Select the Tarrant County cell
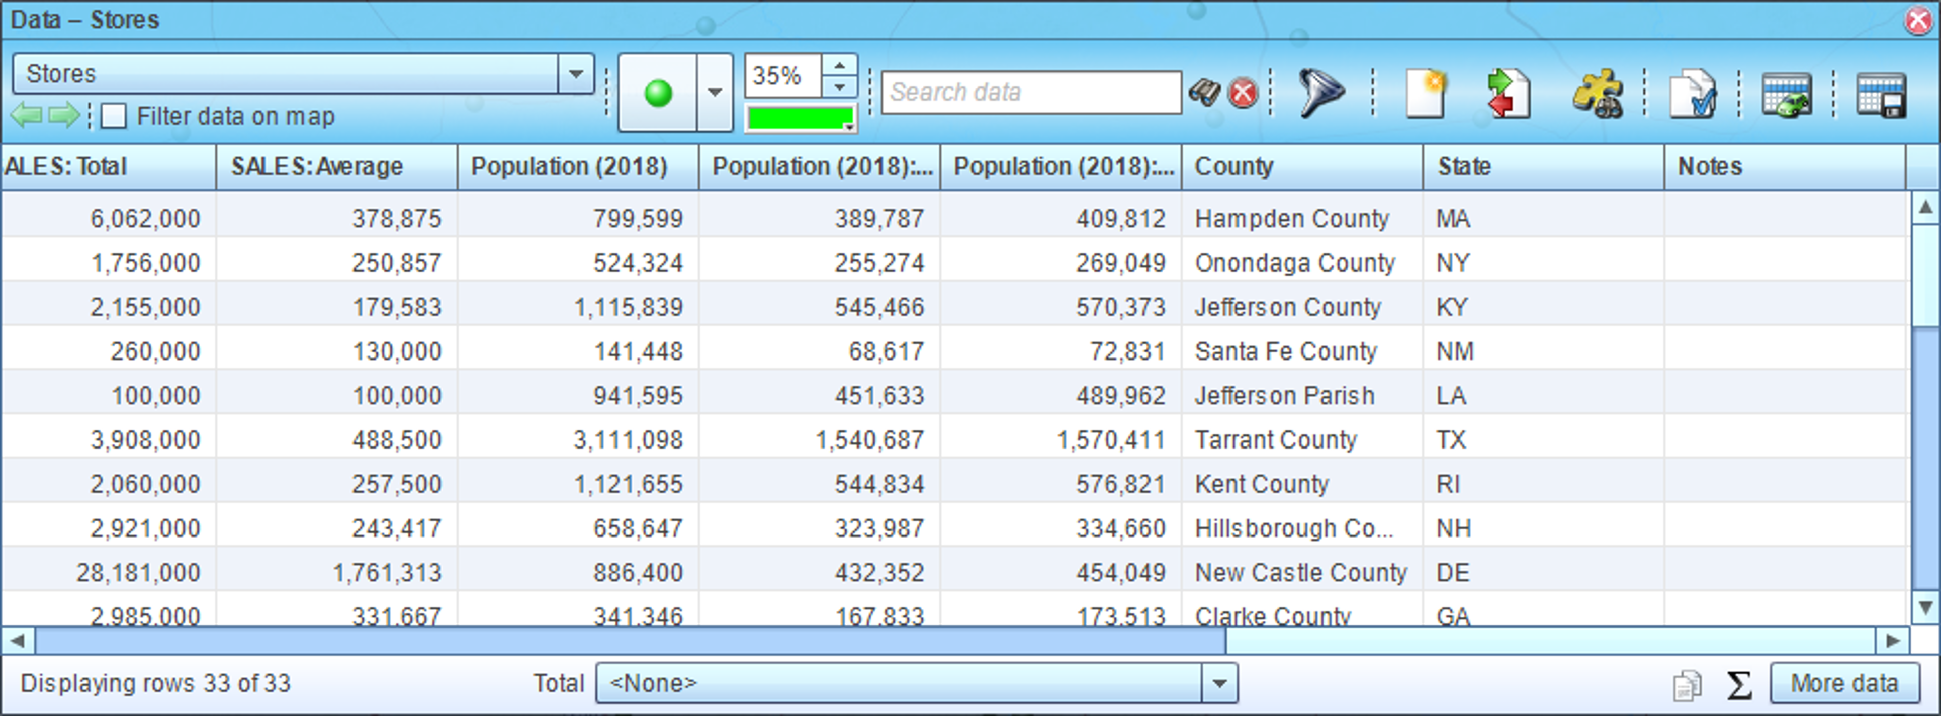Viewport: 1941px width, 716px height. pyautogui.click(x=1302, y=439)
